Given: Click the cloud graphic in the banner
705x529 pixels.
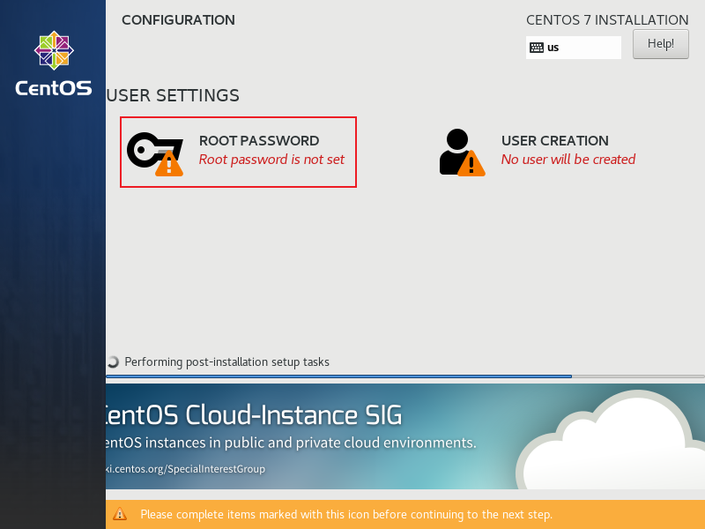Looking at the screenshot, I should point(610,440).
